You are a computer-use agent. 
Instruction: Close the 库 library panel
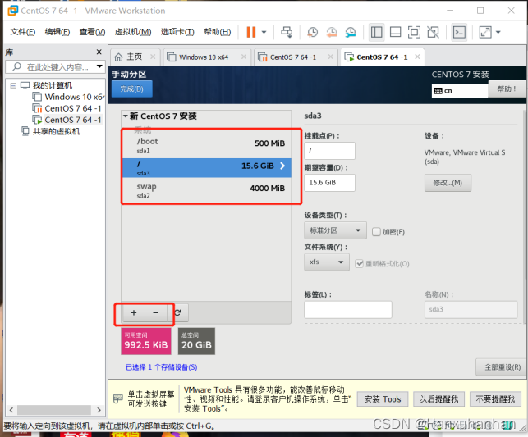tap(99, 52)
